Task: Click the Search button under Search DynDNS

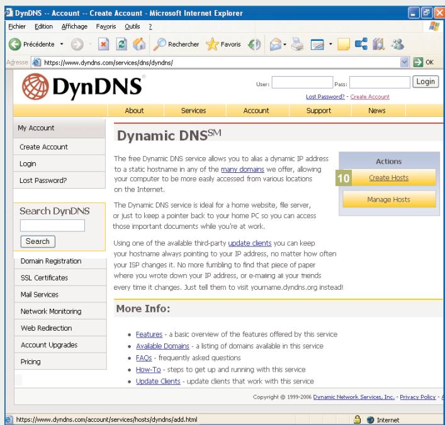Action: coord(38,241)
